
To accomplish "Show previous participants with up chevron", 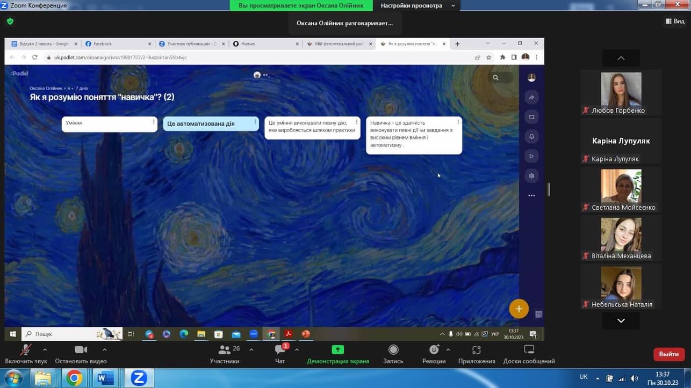I will 621,58.
